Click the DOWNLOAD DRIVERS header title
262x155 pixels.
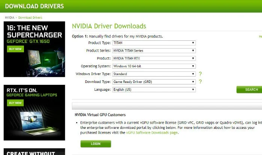point(34,6)
